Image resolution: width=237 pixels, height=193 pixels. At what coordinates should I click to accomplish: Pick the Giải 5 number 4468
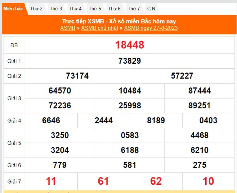click(200, 135)
